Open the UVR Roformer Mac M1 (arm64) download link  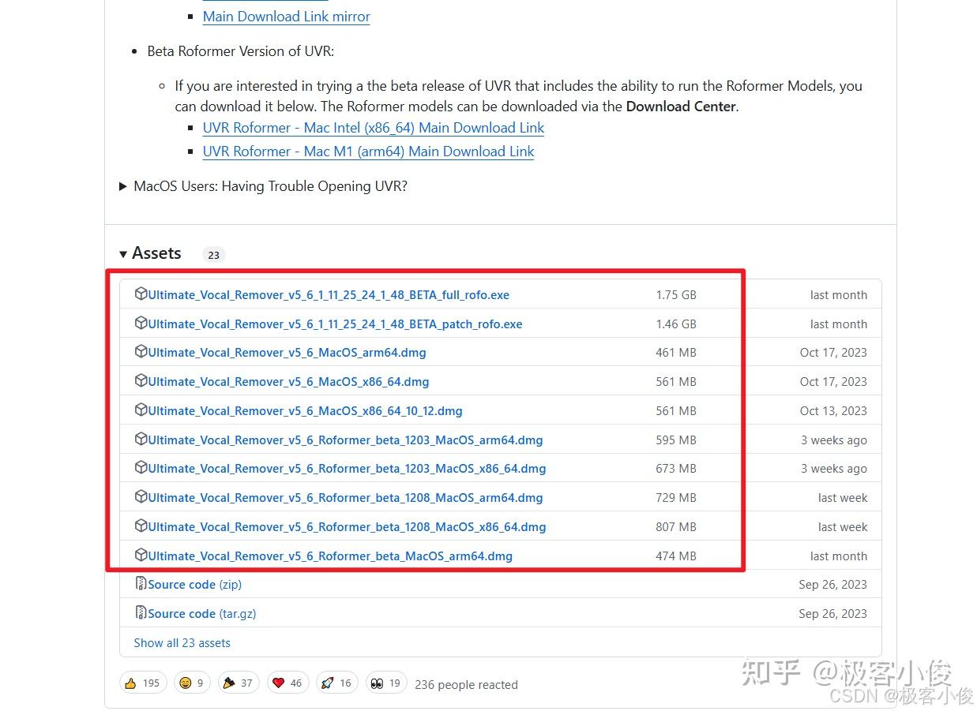[368, 152]
